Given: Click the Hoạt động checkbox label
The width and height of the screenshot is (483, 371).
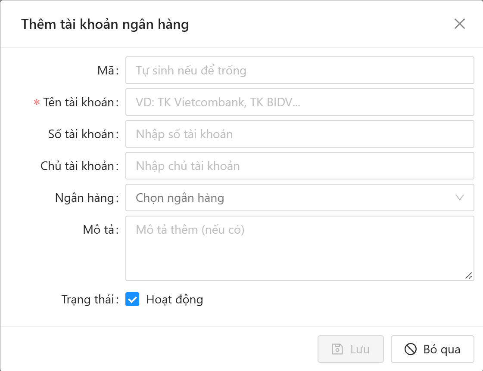Looking at the screenshot, I should point(175,300).
